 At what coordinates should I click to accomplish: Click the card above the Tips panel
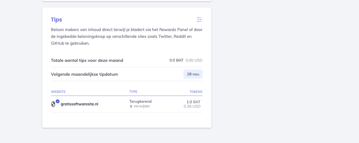127,0
